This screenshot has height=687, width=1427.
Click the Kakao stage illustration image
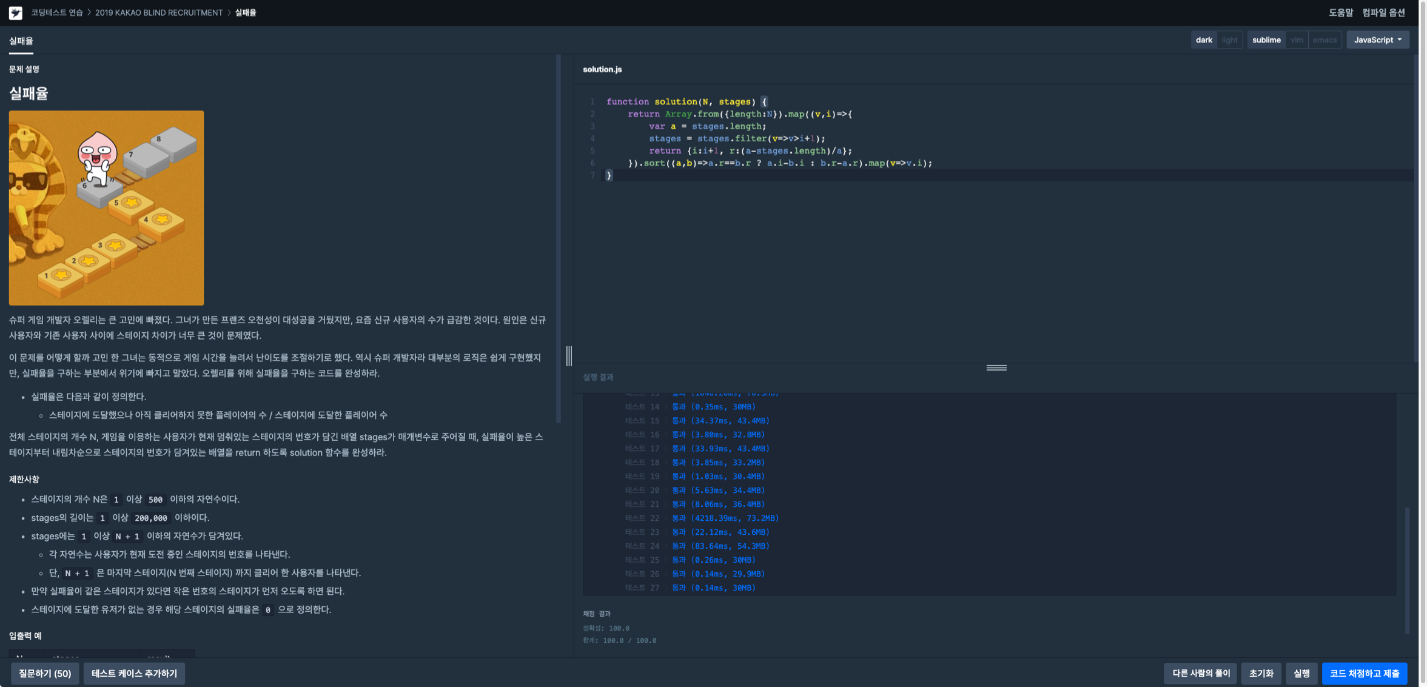[106, 207]
